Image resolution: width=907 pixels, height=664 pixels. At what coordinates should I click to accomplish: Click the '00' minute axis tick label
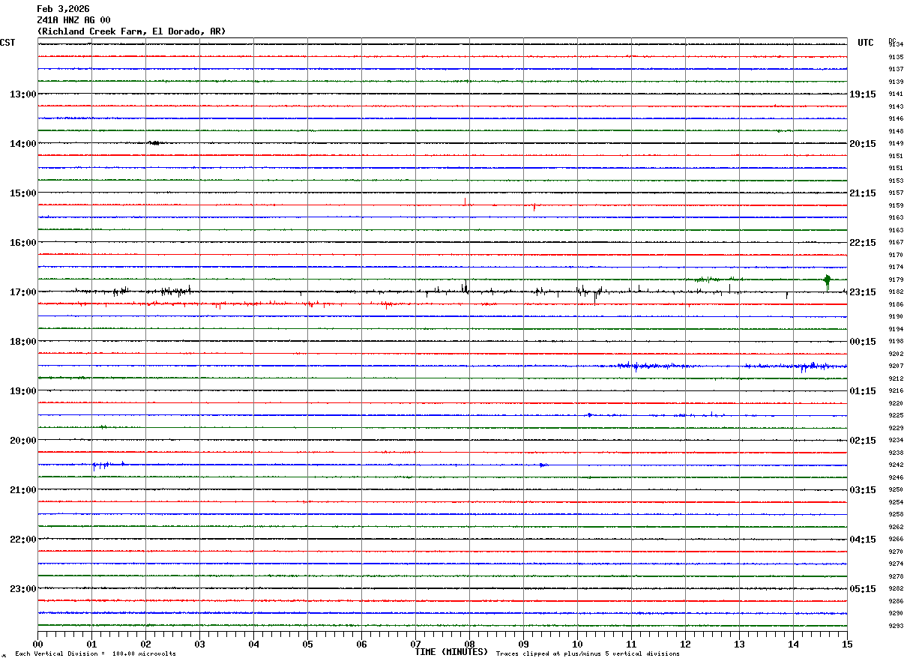point(38,644)
